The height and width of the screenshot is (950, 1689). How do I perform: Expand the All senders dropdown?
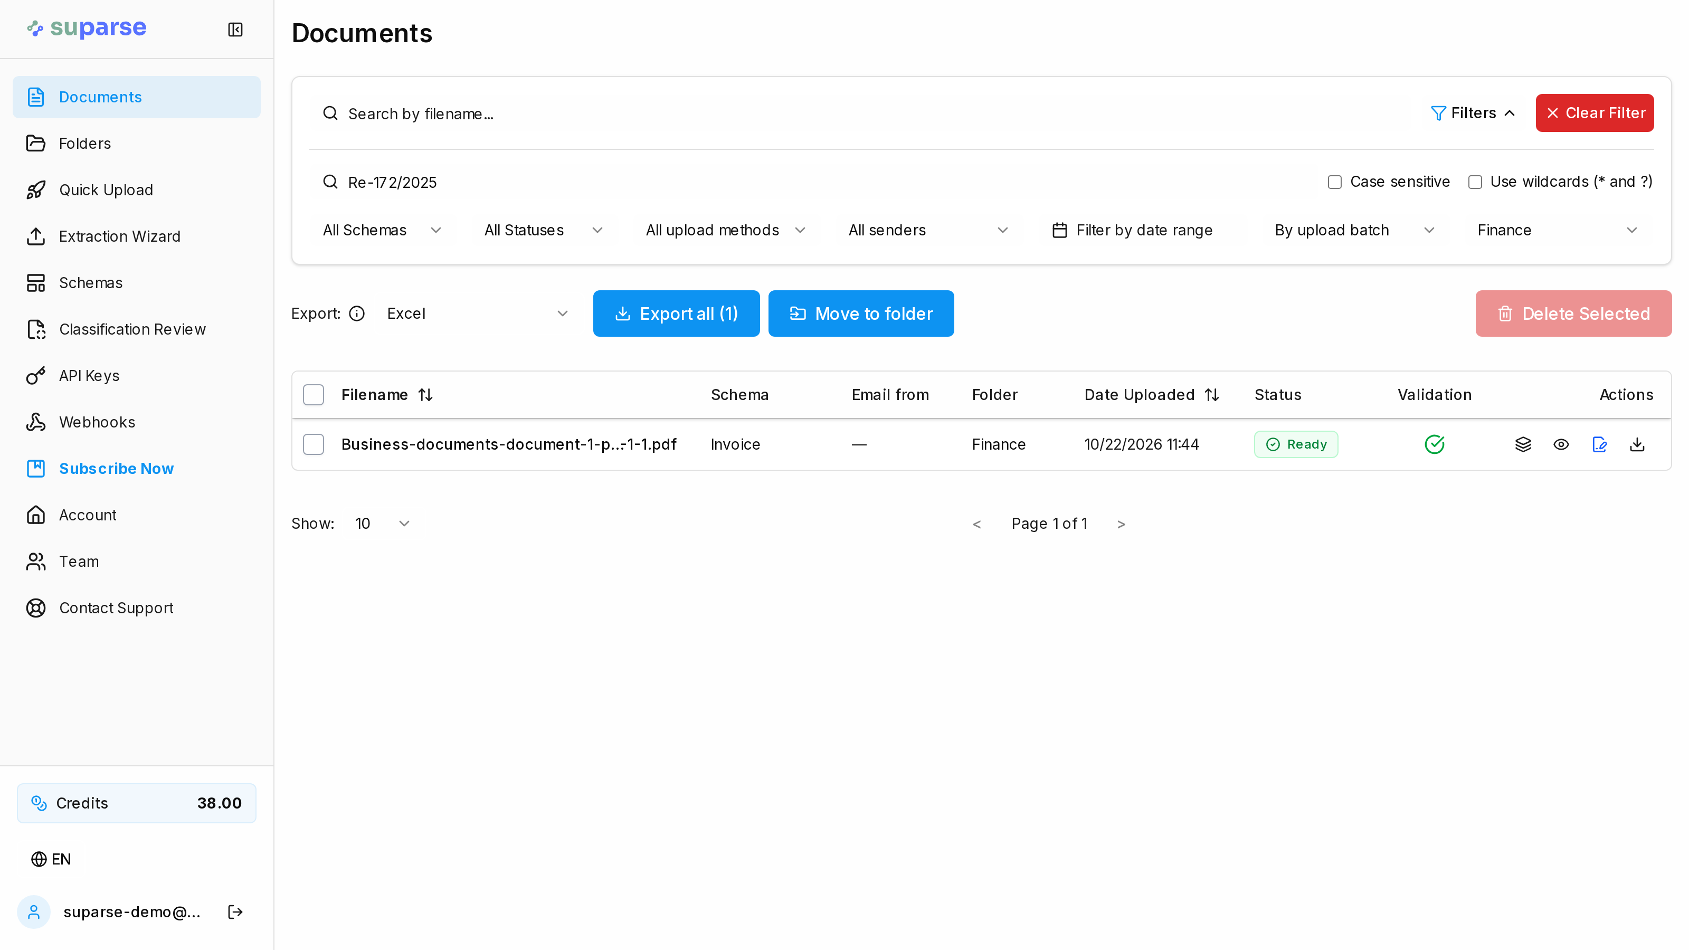pyautogui.click(x=928, y=230)
